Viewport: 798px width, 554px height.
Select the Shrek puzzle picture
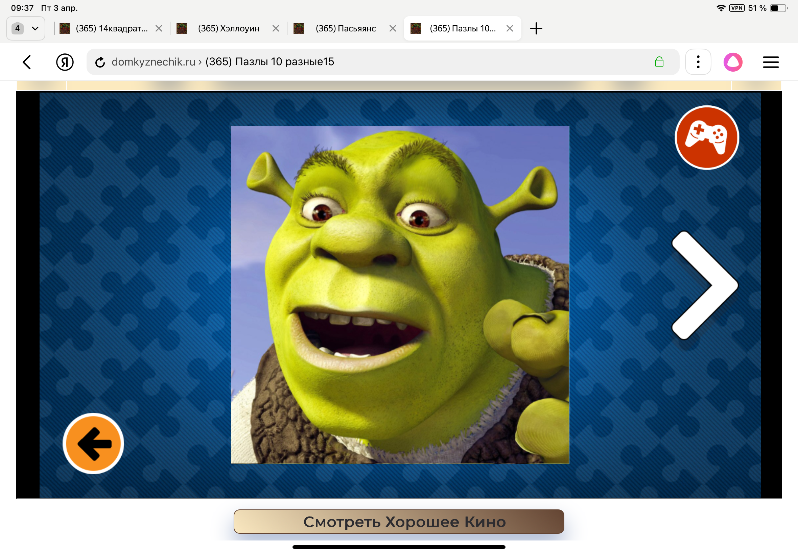tap(400, 295)
